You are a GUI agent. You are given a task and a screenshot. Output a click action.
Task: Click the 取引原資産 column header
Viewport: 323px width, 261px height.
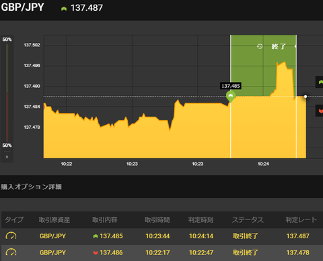[x=55, y=220]
